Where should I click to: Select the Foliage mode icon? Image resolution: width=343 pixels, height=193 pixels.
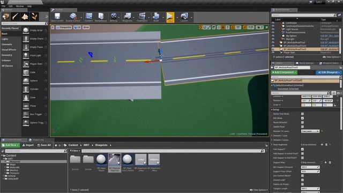[x=34, y=17]
